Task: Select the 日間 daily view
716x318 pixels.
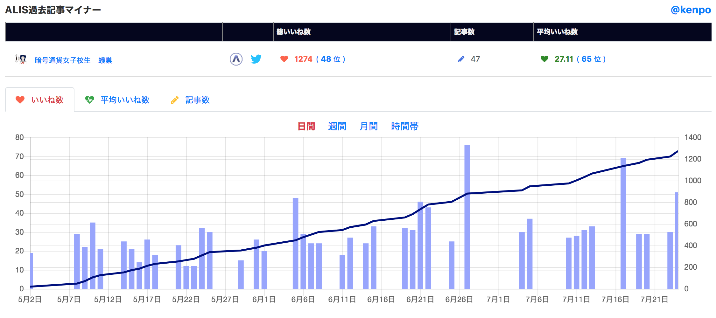Action: [x=306, y=126]
